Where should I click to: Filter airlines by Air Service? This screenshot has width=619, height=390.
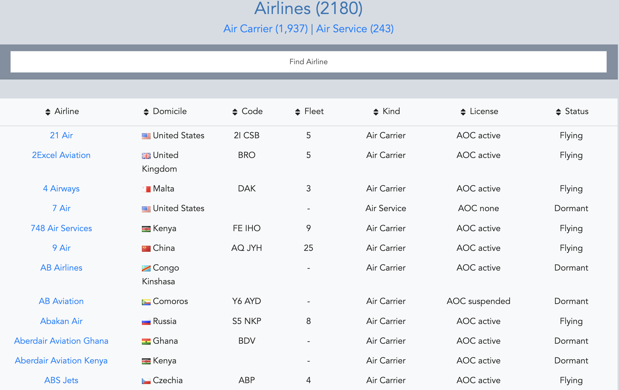(x=354, y=29)
